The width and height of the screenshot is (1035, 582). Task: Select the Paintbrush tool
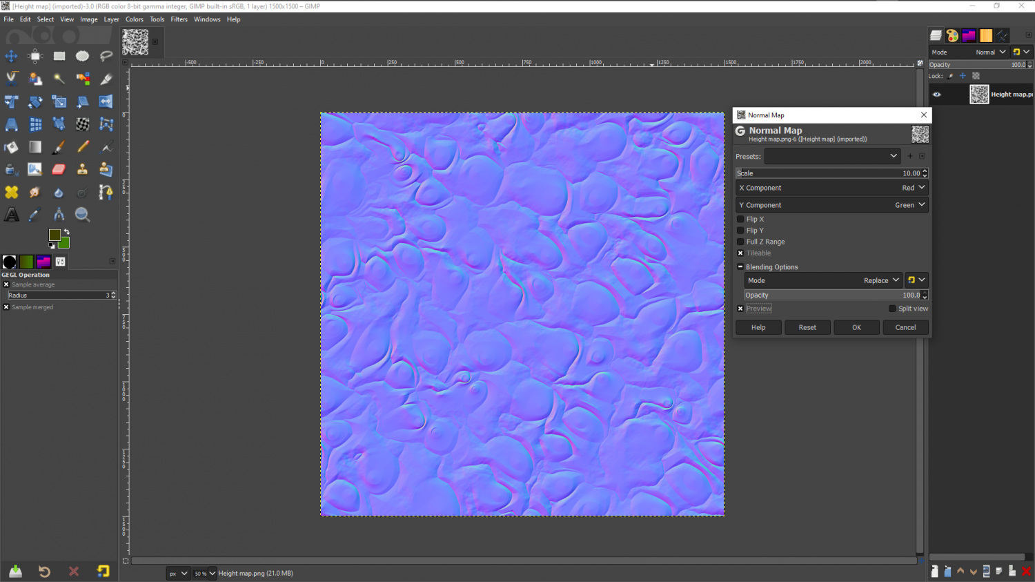pos(59,147)
